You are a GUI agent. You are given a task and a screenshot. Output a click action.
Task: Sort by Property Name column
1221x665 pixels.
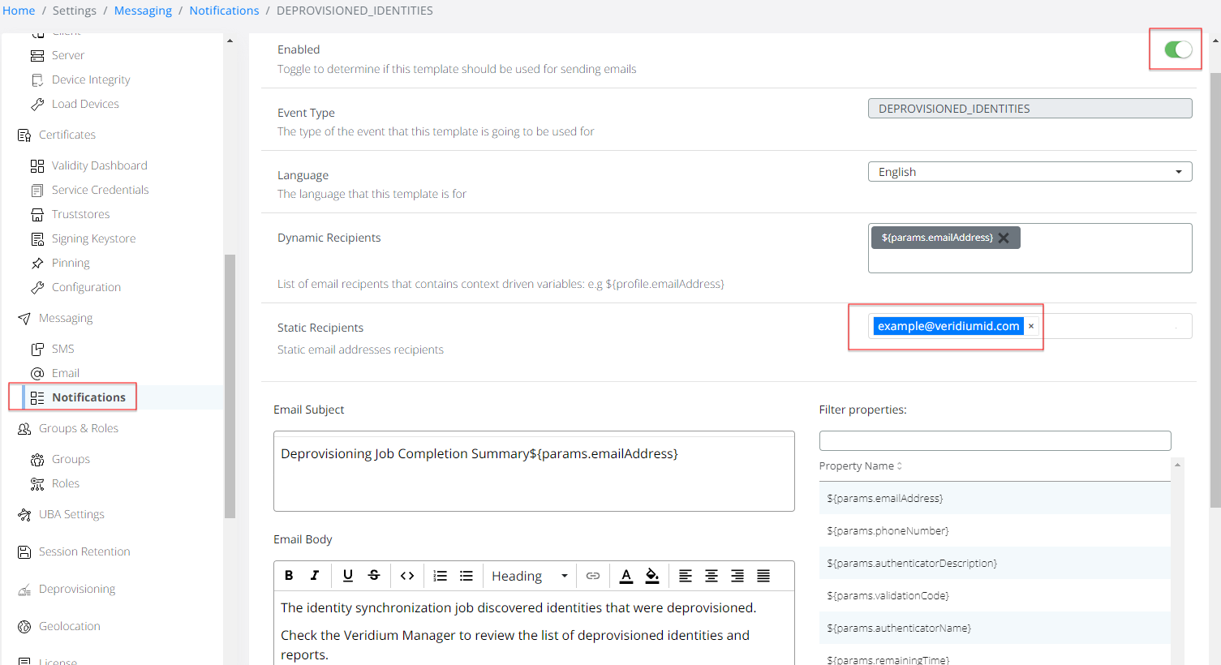pos(861,466)
